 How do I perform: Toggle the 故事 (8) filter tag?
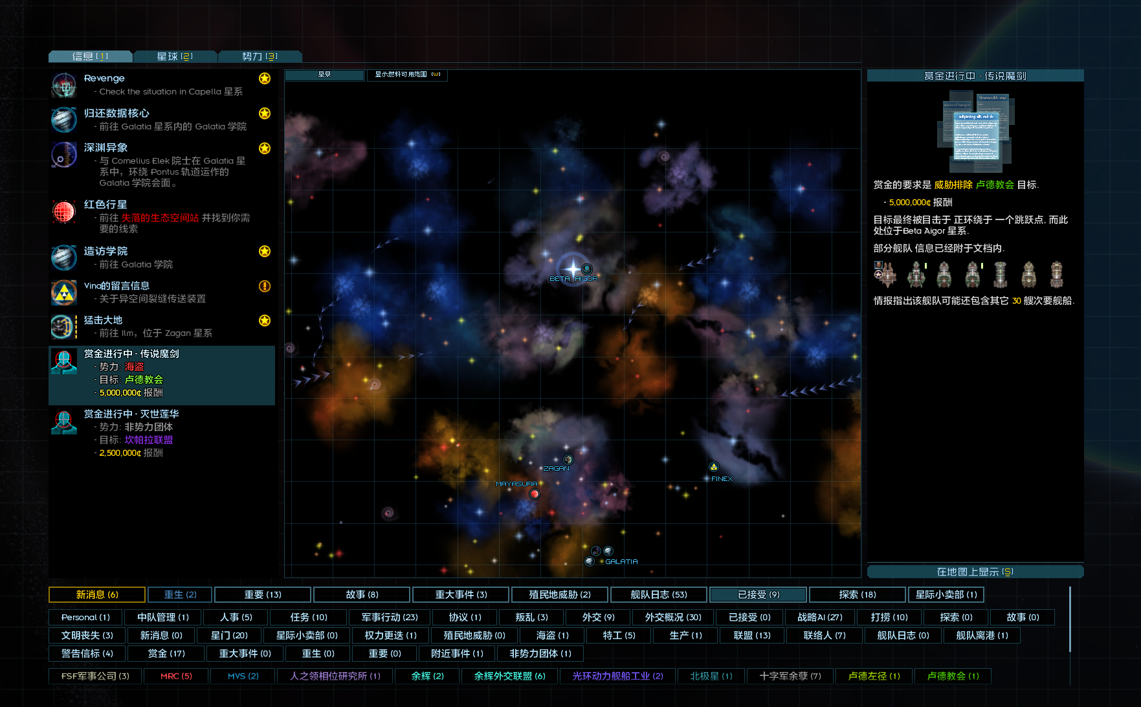[x=362, y=594]
